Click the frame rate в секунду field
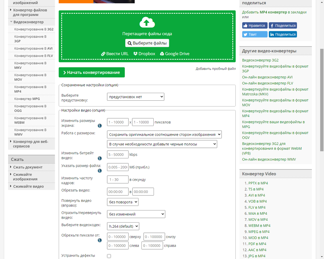The width and height of the screenshot is (324, 259). (118, 179)
